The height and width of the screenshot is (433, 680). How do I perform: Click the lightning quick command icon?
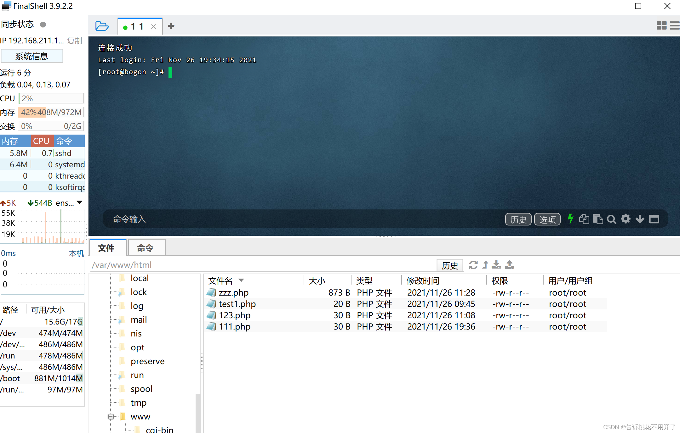570,219
